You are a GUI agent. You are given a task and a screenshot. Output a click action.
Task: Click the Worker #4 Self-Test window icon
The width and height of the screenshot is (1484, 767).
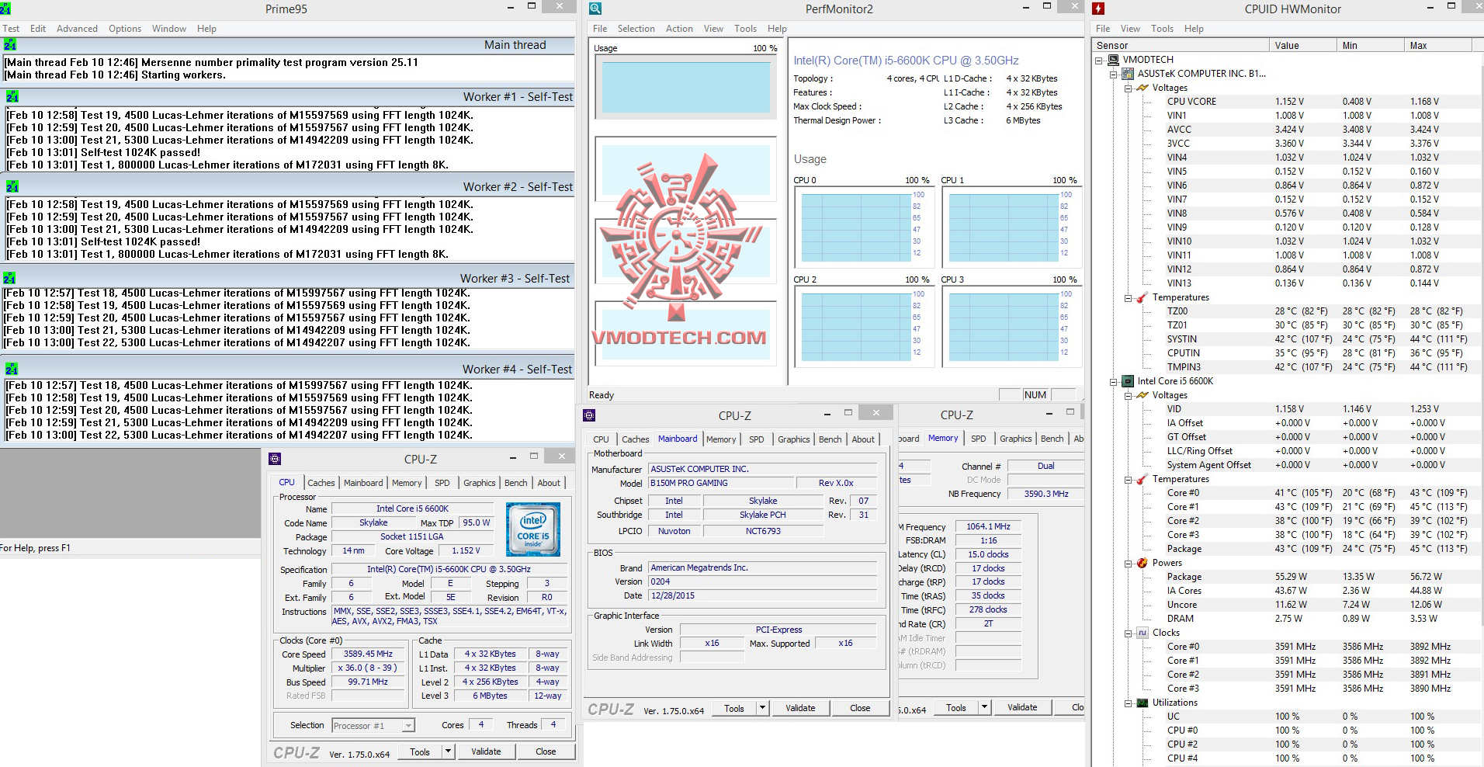pos(11,370)
